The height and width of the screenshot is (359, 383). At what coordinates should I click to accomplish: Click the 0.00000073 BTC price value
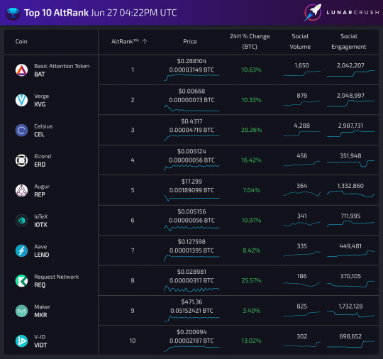click(x=191, y=100)
